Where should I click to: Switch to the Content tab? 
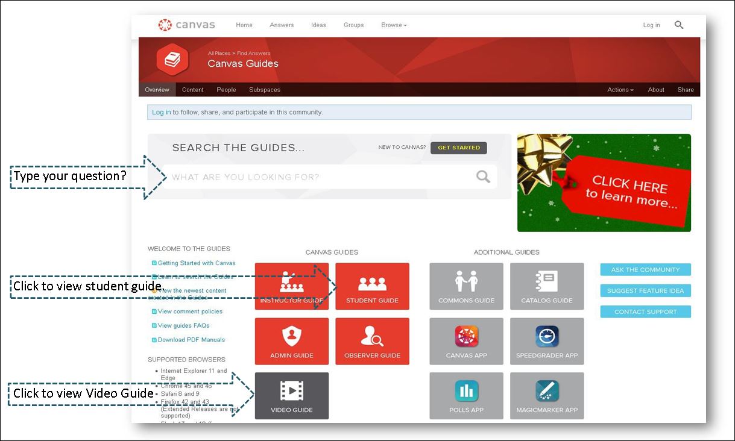tap(193, 90)
